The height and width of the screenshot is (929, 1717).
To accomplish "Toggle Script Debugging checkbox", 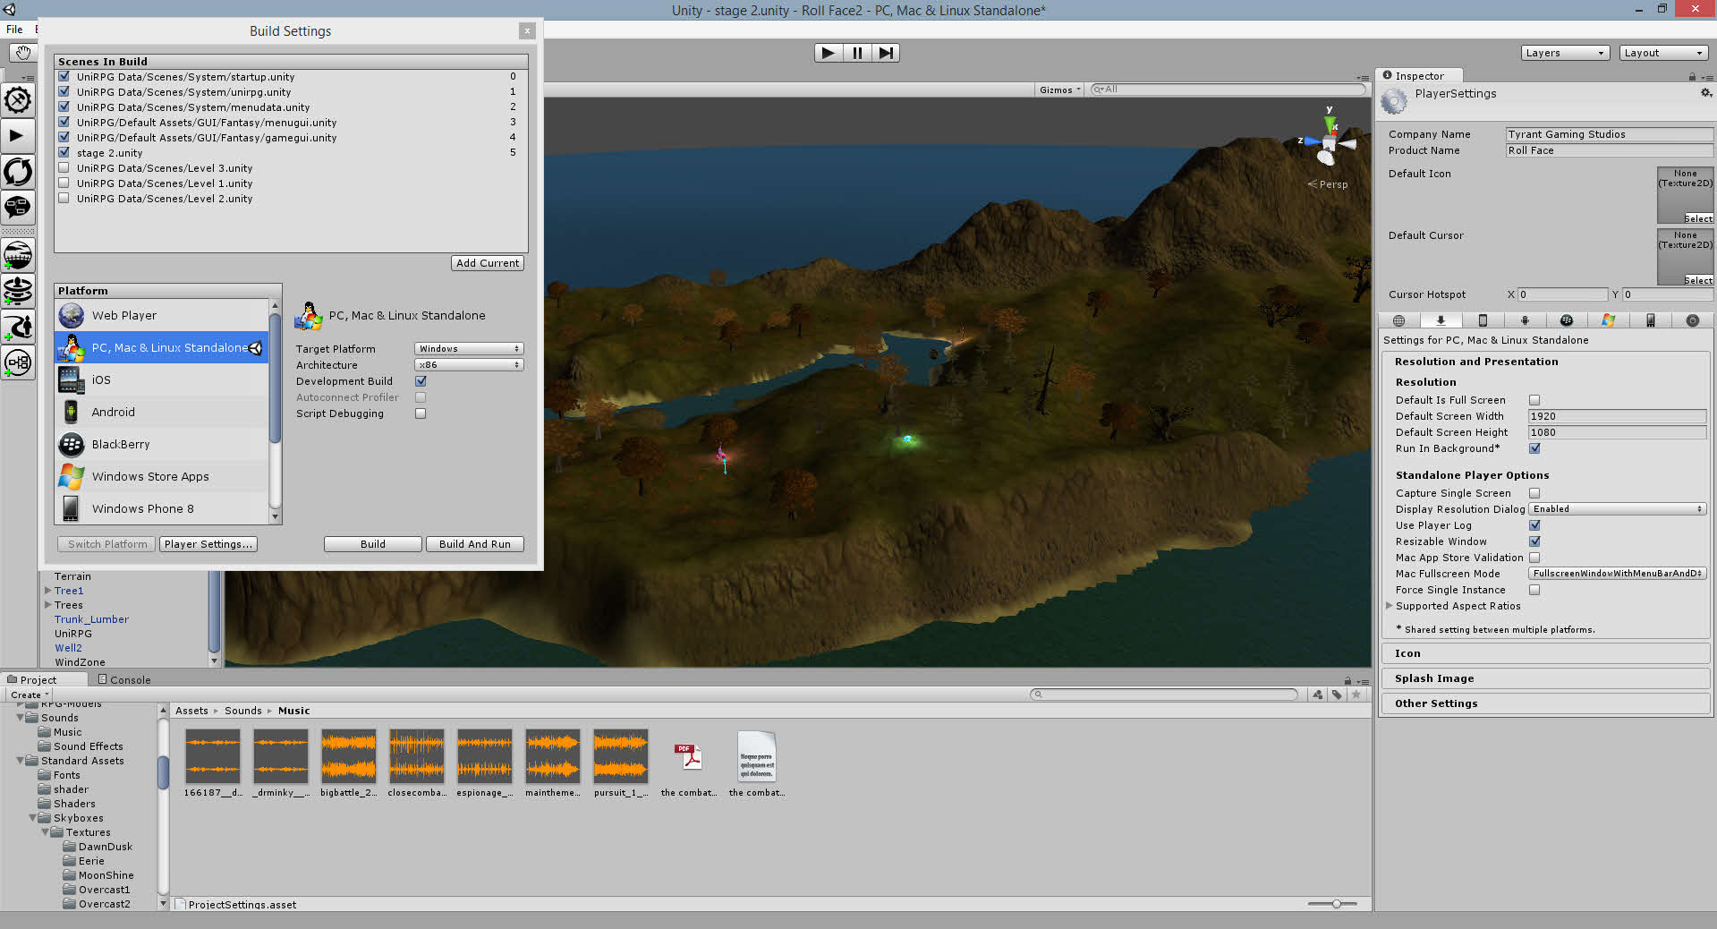I will pos(421,413).
